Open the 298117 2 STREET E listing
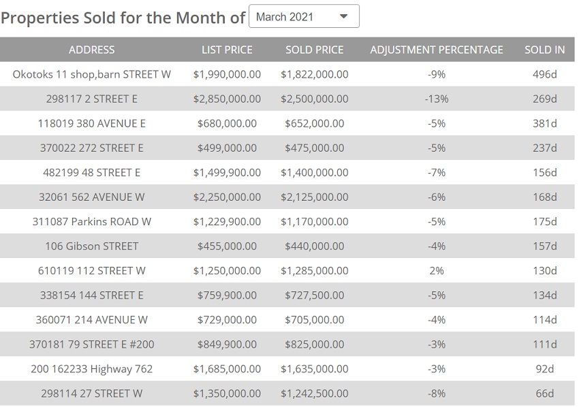This screenshot has width=579, height=407. 92,99
